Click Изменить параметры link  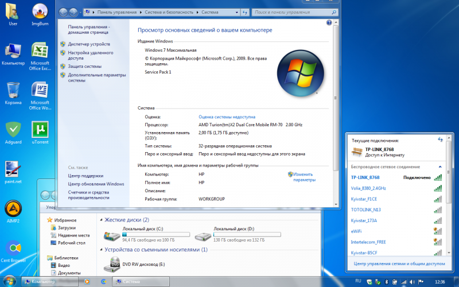pos(304,177)
